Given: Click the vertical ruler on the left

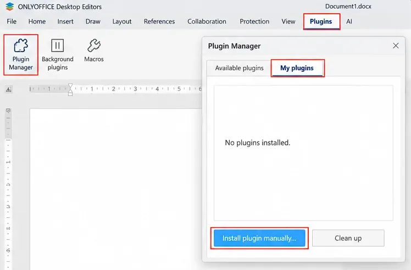Looking at the screenshot, I should pos(8,189).
